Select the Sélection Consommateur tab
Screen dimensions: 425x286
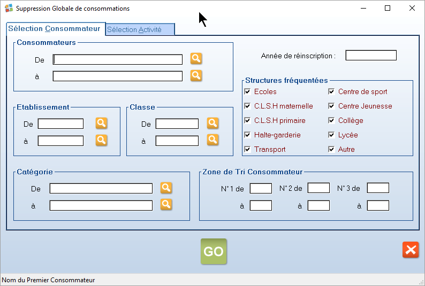point(54,29)
